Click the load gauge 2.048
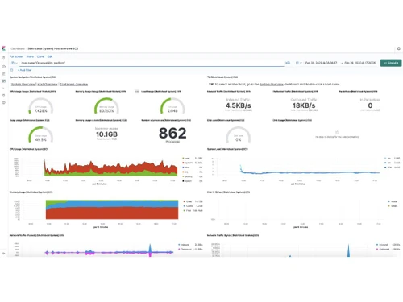The height and width of the screenshot is (302, 403). 172,105
